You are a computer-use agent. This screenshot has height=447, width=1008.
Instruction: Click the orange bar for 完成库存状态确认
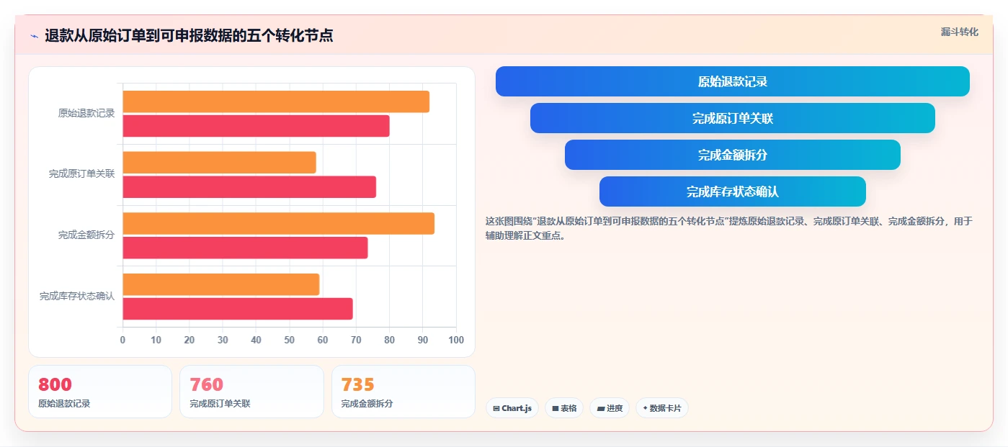pyautogui.click(x=220, y=284)
